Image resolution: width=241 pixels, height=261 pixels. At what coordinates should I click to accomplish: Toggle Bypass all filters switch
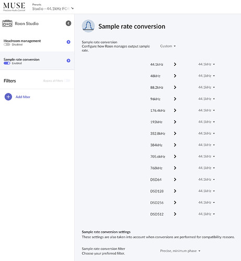coord(67,80)
